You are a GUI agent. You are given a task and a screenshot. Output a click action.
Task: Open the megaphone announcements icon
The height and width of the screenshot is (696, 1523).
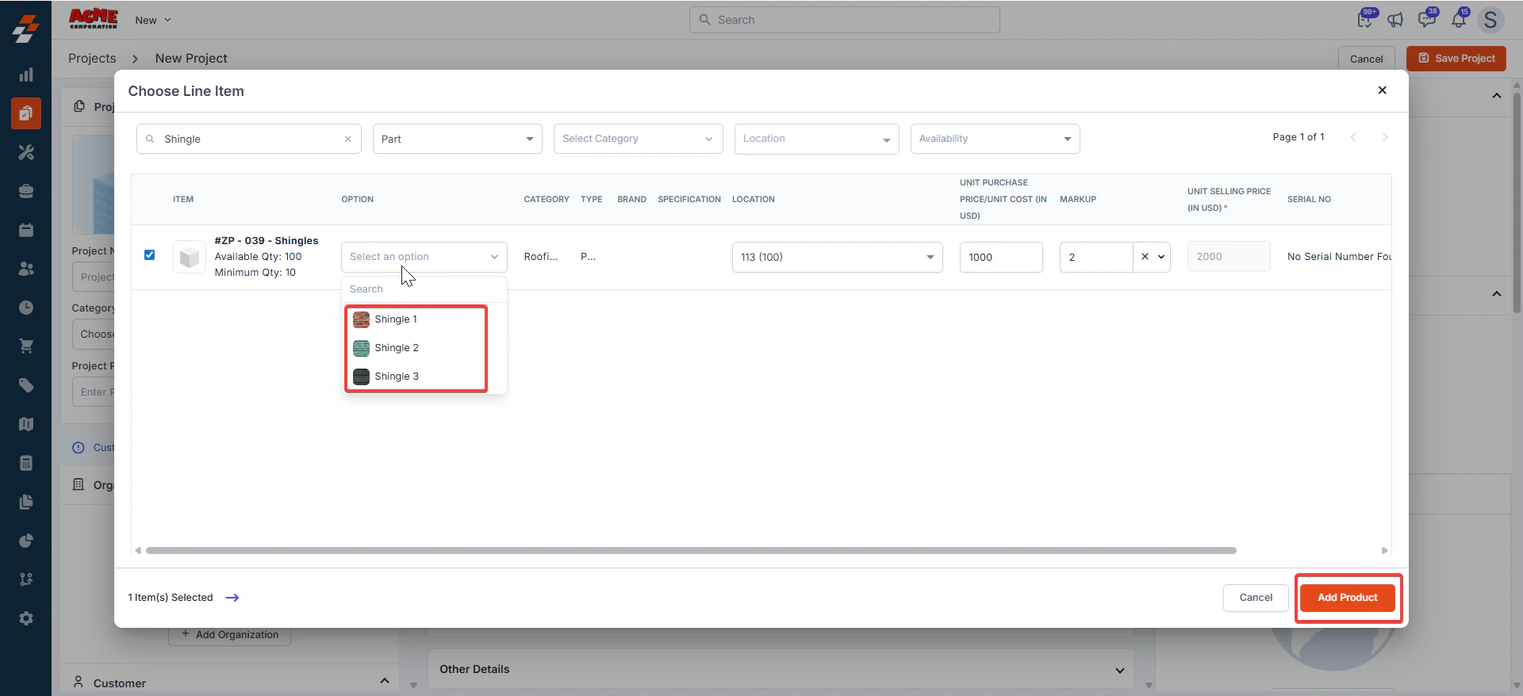click(x=1395, y=20)
